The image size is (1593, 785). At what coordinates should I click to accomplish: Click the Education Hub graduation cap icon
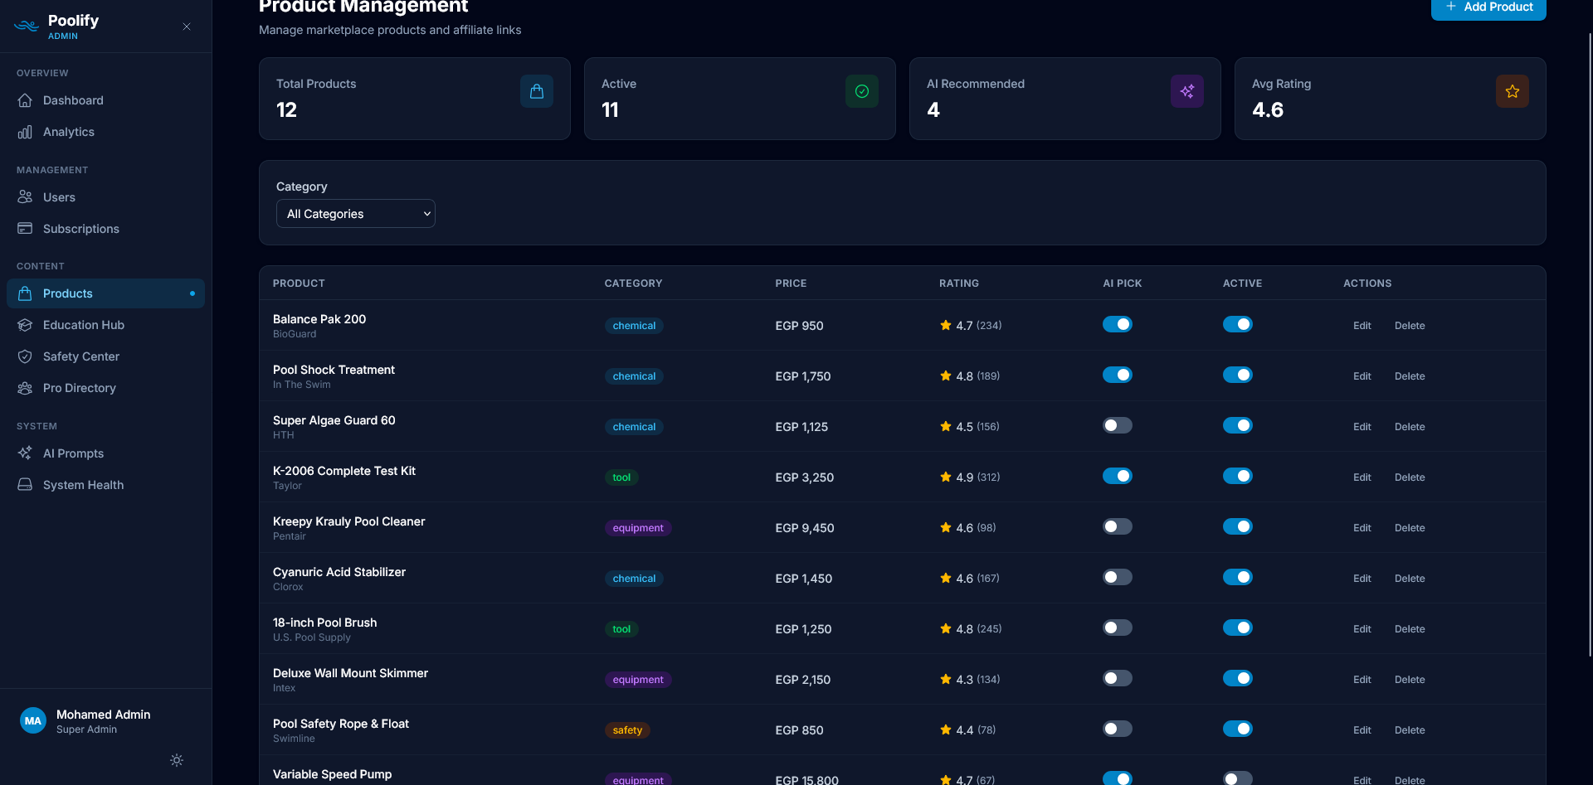coord(25,325)
